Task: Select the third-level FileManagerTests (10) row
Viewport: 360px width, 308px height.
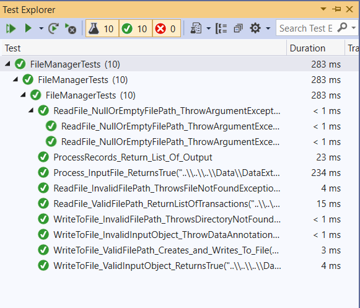Action: click(179, 95)
